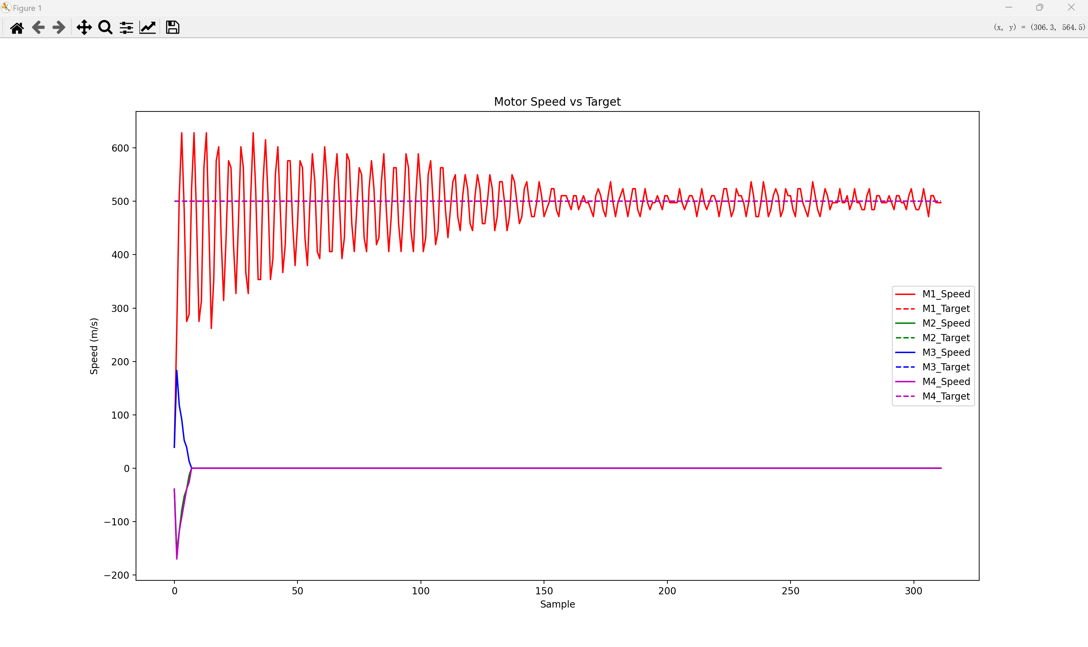Click the M1_Target legend label

coord(946,309)
